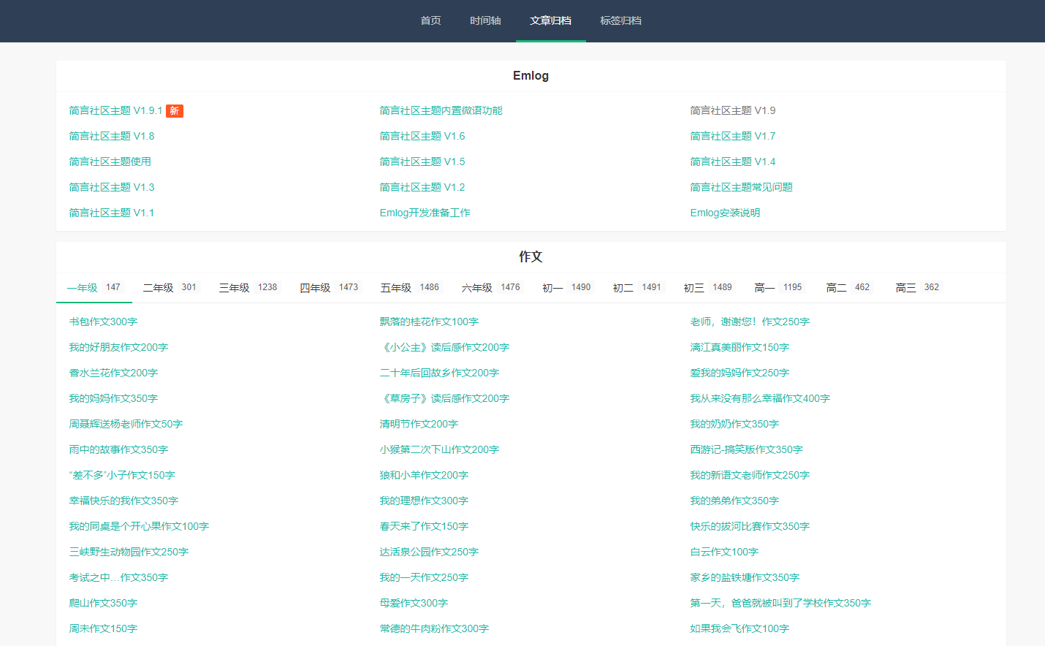Open 我的新语文老师作文250字
This screenshot has height=646, width=1045.
click(x=750, y=475)
